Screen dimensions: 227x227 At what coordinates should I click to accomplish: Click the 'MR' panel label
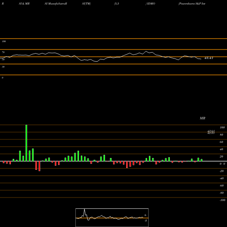tap(202, 118)
